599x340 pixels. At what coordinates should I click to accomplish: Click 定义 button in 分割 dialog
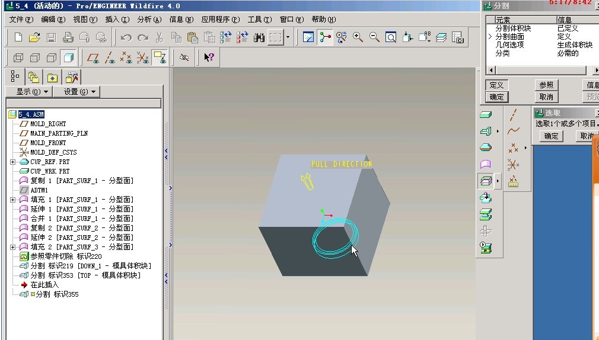coord(496,85)
